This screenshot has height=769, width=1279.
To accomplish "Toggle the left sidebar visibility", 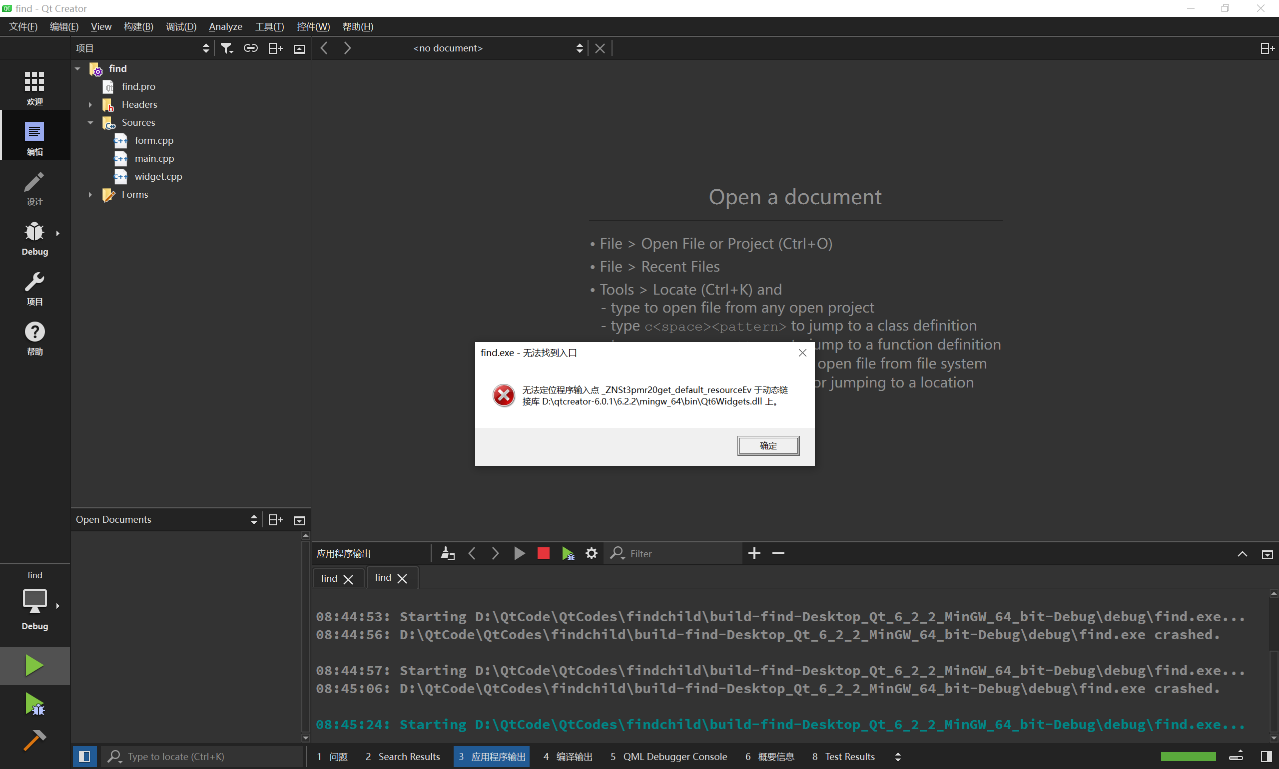I will pyautogui.click(x=84, y=757).
